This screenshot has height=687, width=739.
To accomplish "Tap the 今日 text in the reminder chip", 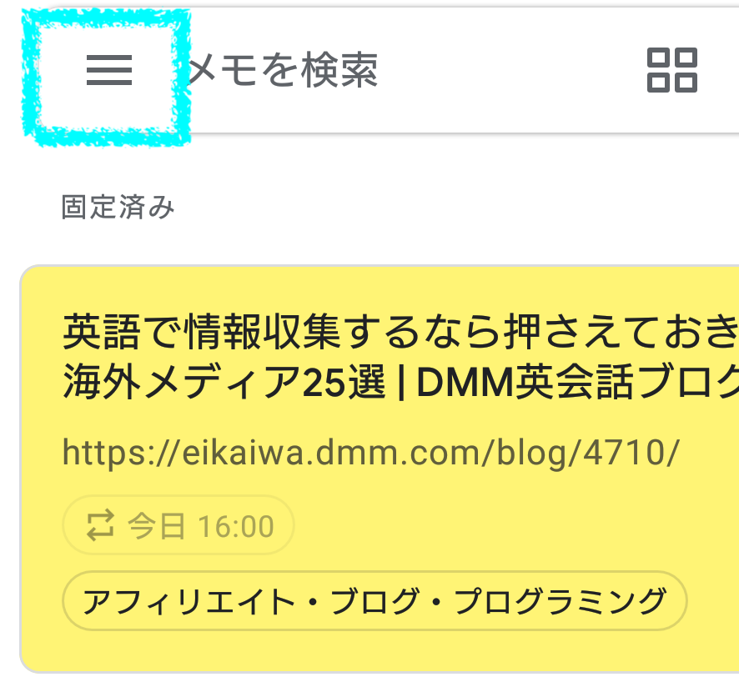I will pyautogui.click(x=156, y=526).
